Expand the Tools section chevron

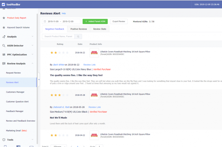click(32, 139)
